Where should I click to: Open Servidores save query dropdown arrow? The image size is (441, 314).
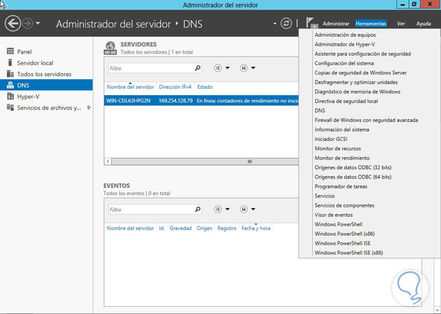point(253,68)
